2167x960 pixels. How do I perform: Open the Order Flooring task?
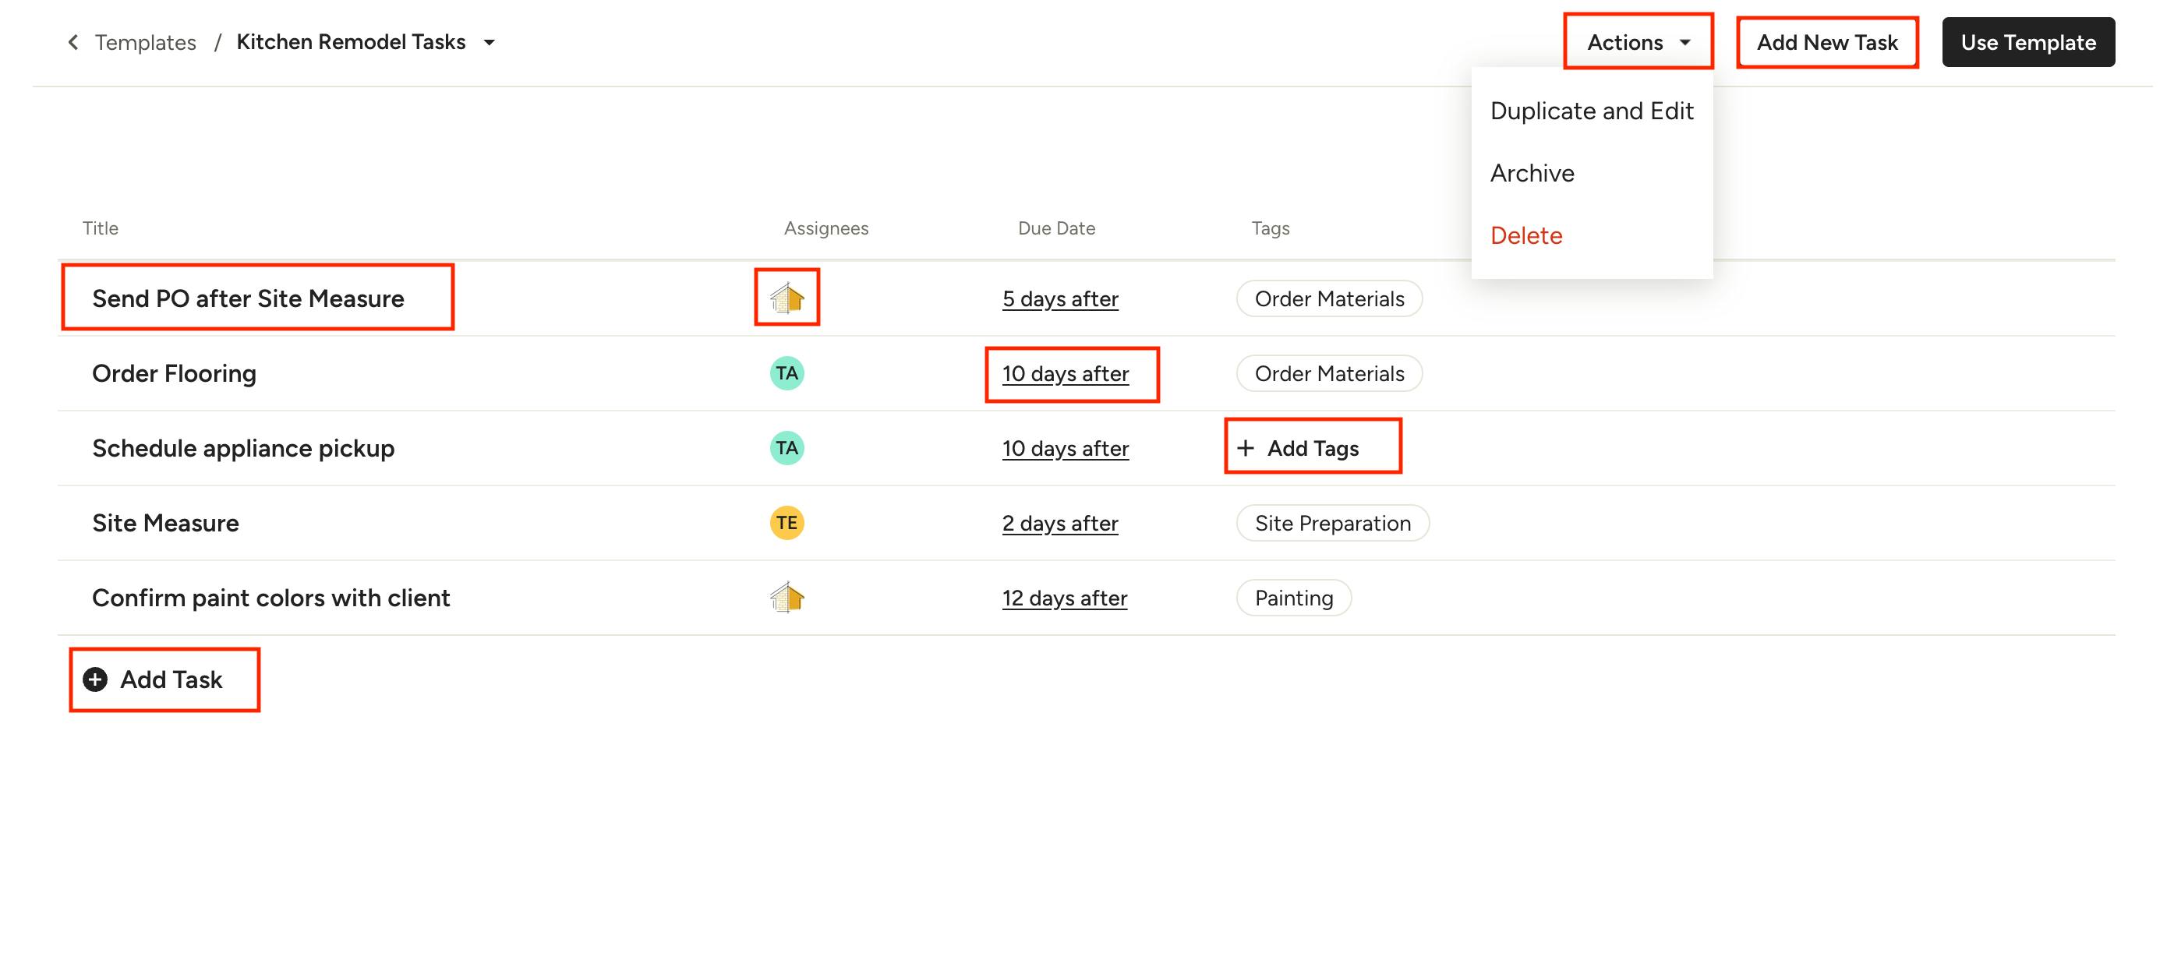coord(174,373)
